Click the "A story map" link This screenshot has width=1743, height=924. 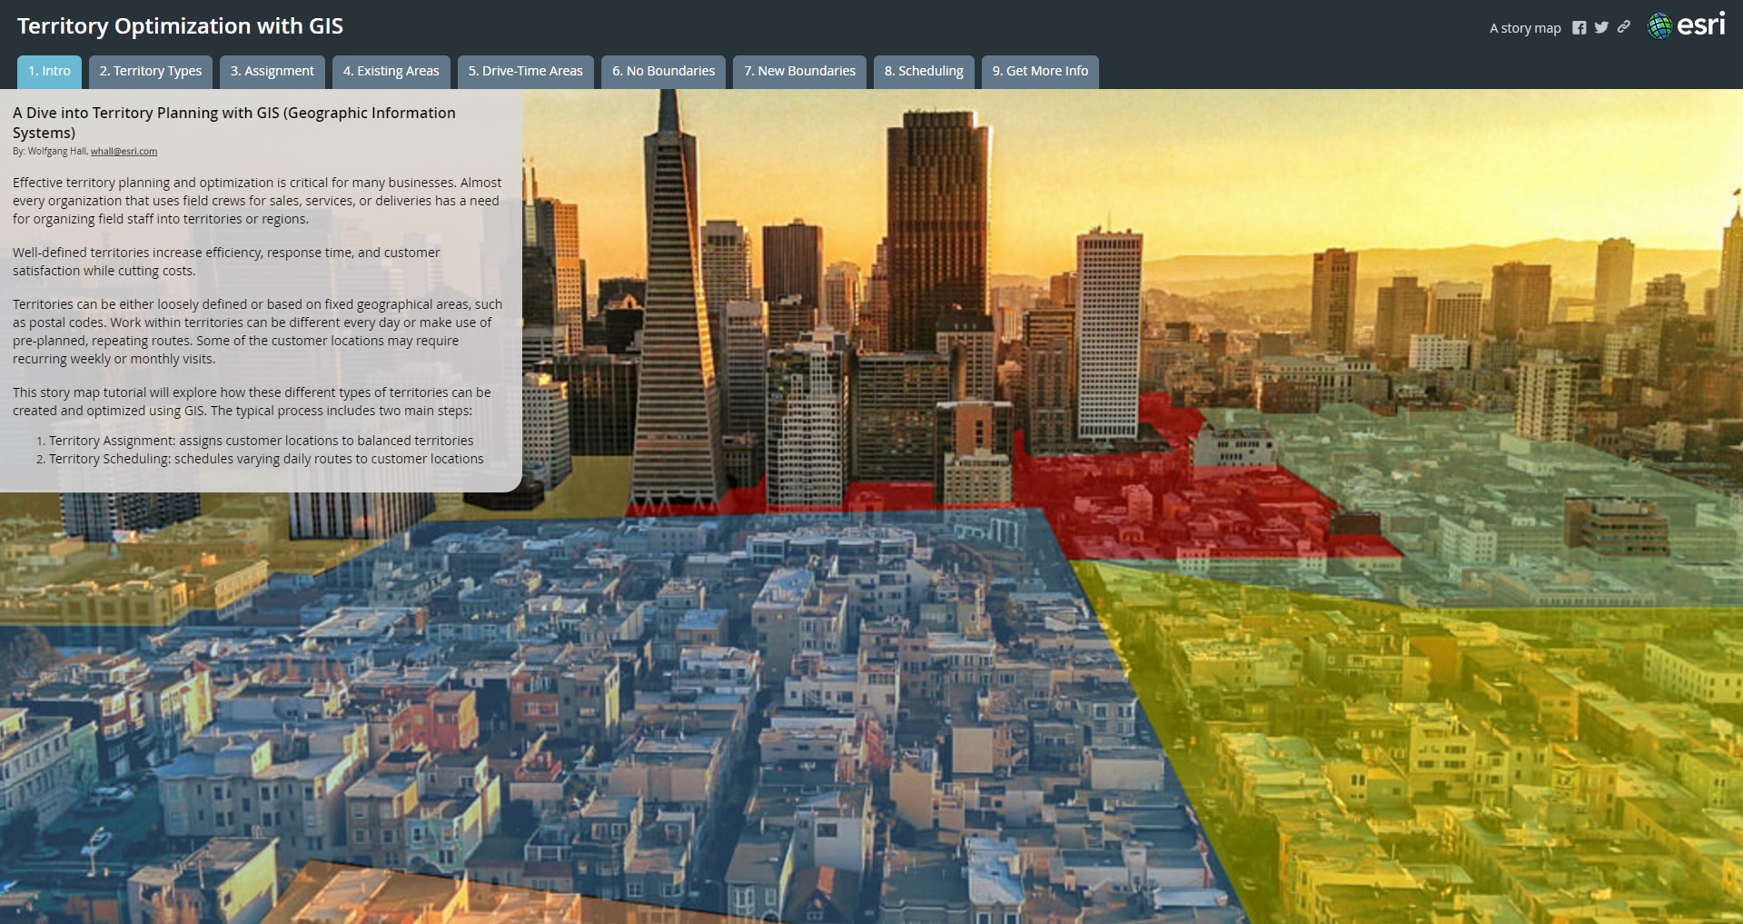1525,28
